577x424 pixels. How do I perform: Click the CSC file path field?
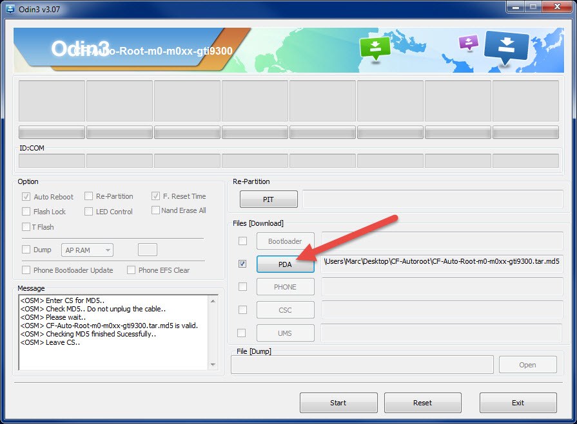pos(442,310)
